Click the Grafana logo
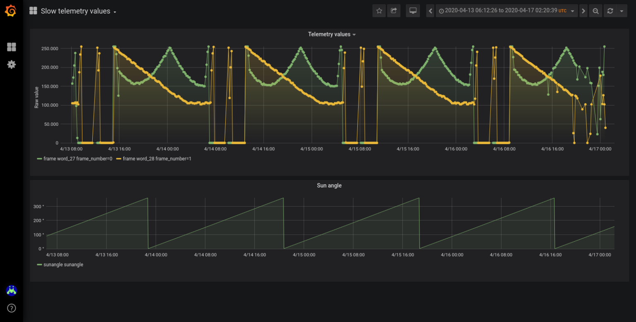Viewport: 636px width, 322px height. [x=11, y=10]
